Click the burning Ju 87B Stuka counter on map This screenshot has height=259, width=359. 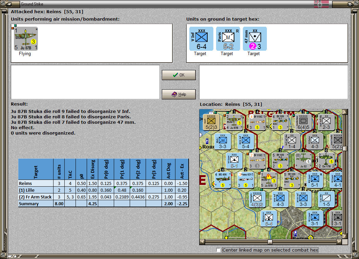(x=269, y=180)
